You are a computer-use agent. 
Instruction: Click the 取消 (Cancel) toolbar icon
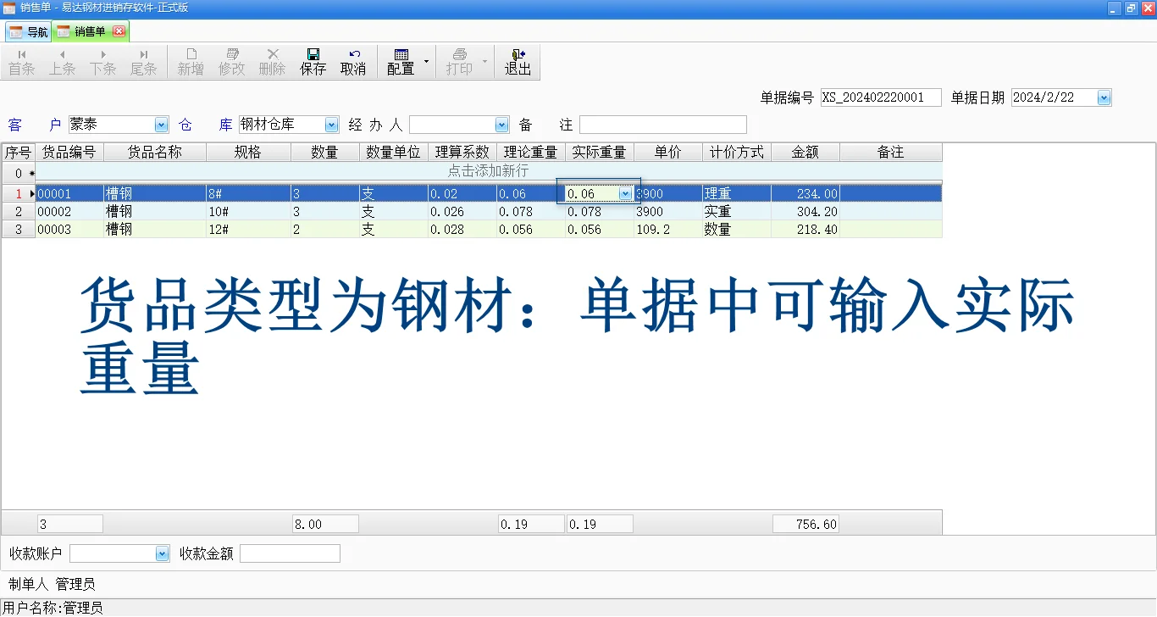coord(353,59)
